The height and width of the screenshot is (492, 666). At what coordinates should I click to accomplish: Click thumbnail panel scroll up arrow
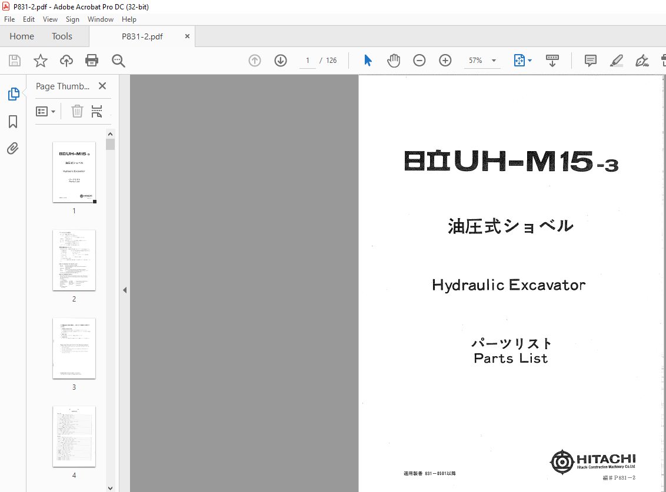(x=111, y=134)
